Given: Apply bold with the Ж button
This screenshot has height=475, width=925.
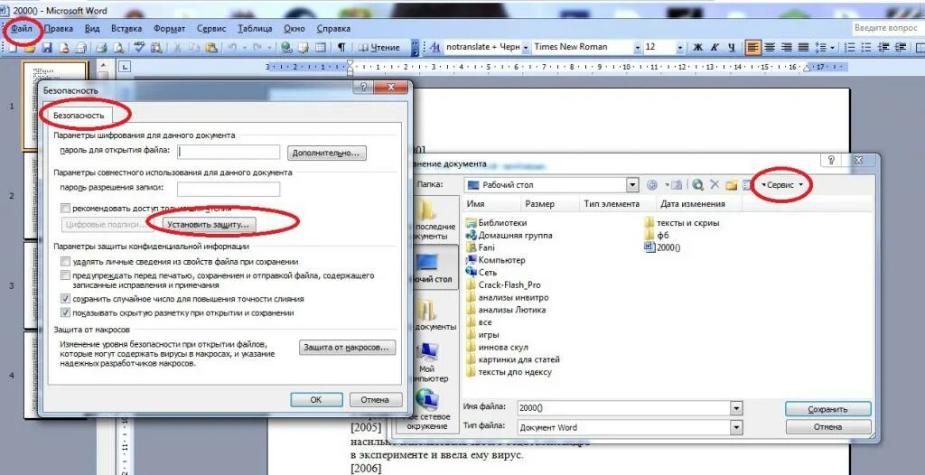Looking at the screenshot, I should pos(698,47).
